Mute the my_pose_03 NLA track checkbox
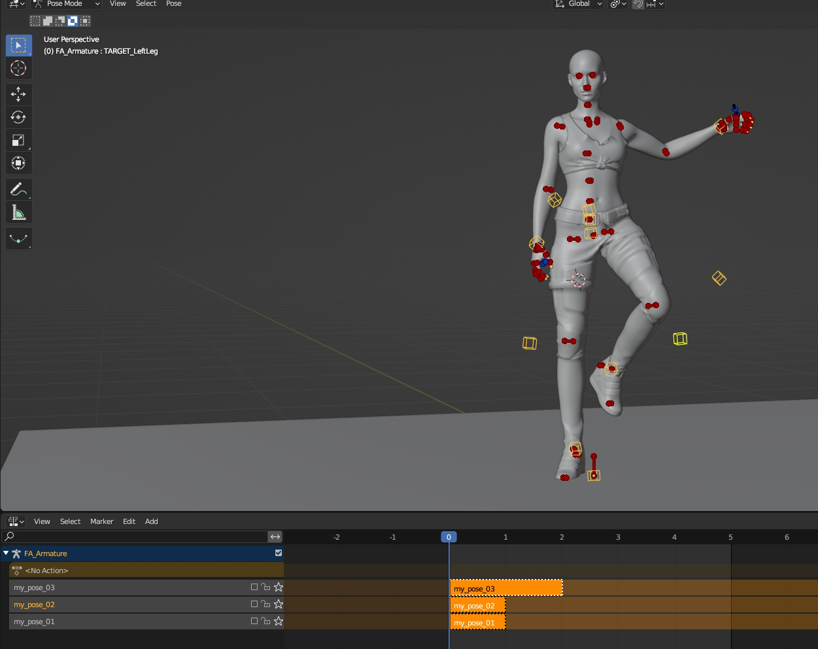The height and width of the screenshot is (649, 818). 254,588
